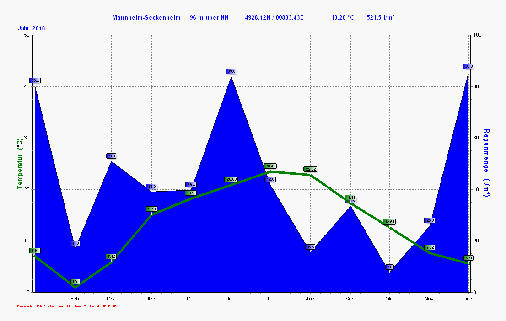This screenshot has height=321, width=506.
Task: Click the January rainfall label at top left
Action: 35,80
